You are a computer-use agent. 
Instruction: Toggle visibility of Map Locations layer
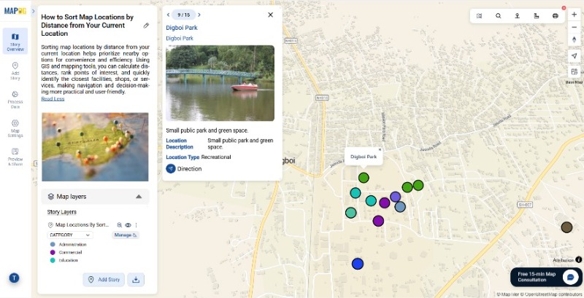point(128,225)
